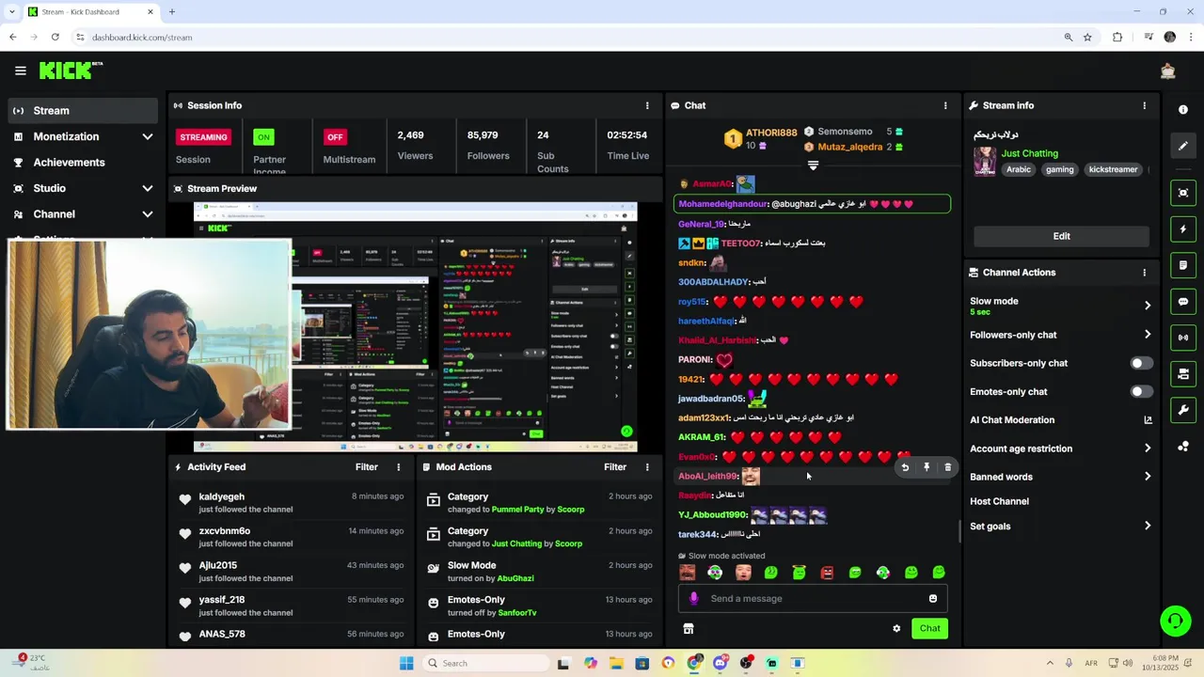Toggle Emotes-only chat switch
The width and height of the screenshot is (1204, 677).
1141,391
